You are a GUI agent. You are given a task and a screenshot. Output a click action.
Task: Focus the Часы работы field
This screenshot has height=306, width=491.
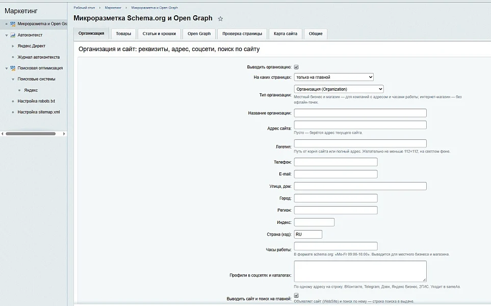(x=335, y=246)
